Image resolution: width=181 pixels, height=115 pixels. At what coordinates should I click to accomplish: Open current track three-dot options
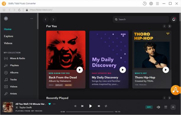coord(54,104)
